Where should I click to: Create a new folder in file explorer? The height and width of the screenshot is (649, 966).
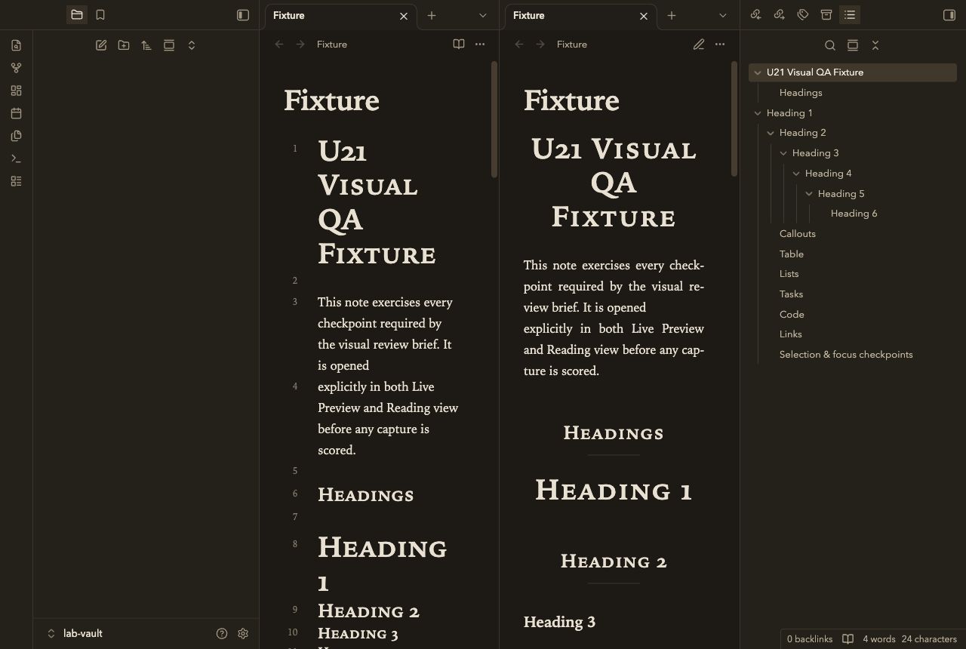[x=124, y=45]
